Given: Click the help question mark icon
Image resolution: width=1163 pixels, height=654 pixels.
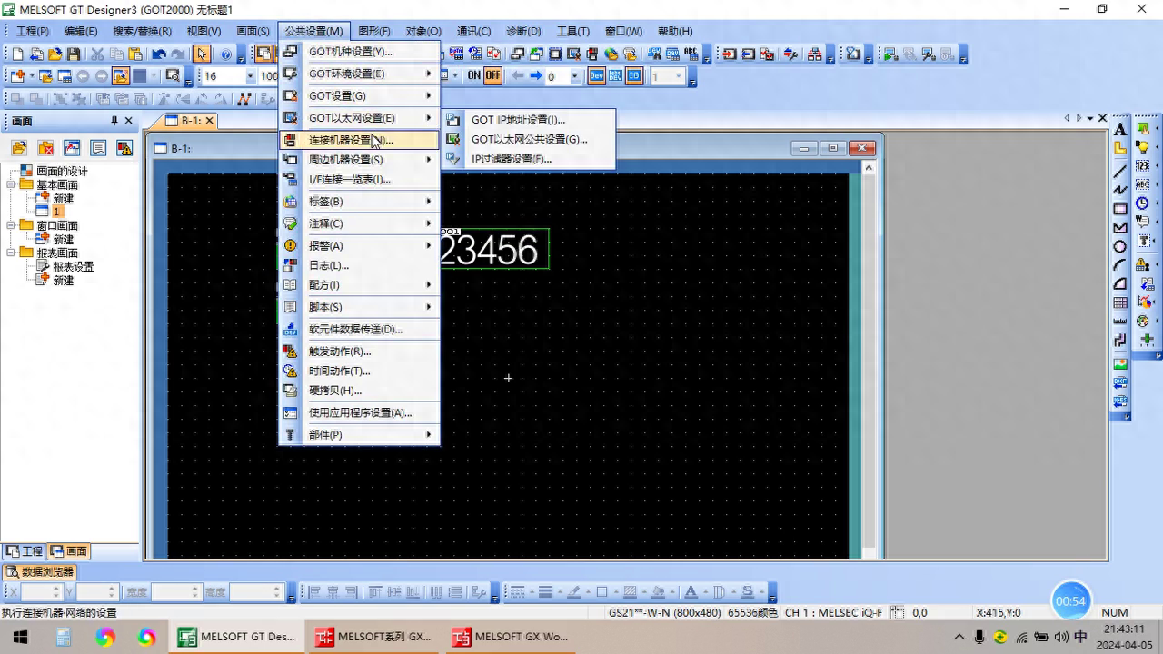Looking at the screenshot, I should [226, 54].
